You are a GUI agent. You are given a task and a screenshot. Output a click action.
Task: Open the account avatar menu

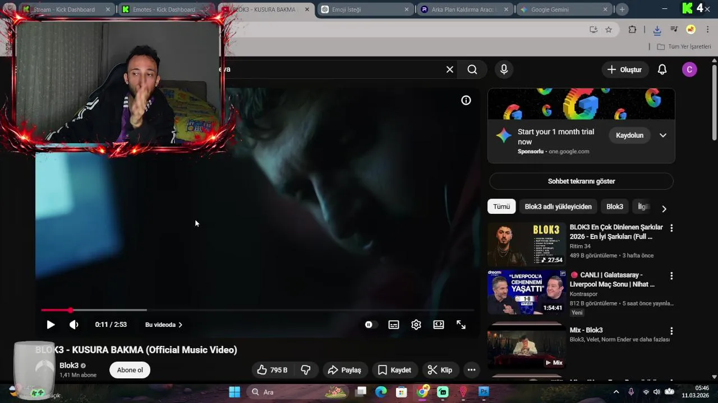(689, 69)
